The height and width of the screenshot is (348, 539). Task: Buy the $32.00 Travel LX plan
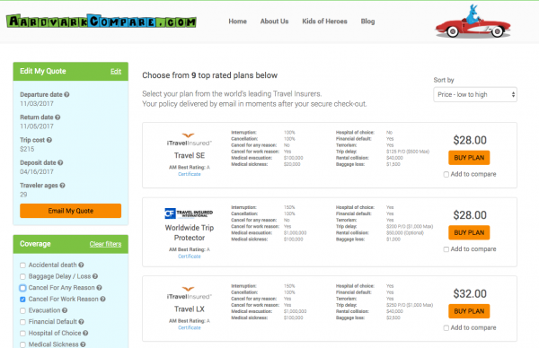(x=469, y=311)
